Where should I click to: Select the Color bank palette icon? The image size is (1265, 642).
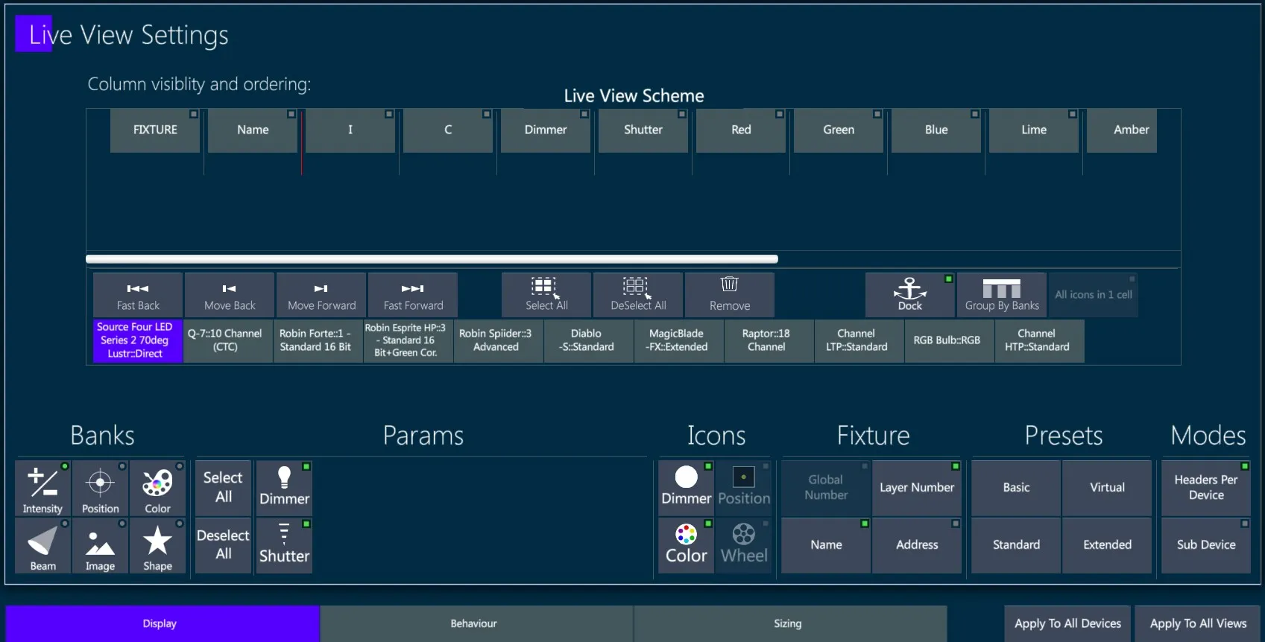pyautogui.click(x=157, y=489)
